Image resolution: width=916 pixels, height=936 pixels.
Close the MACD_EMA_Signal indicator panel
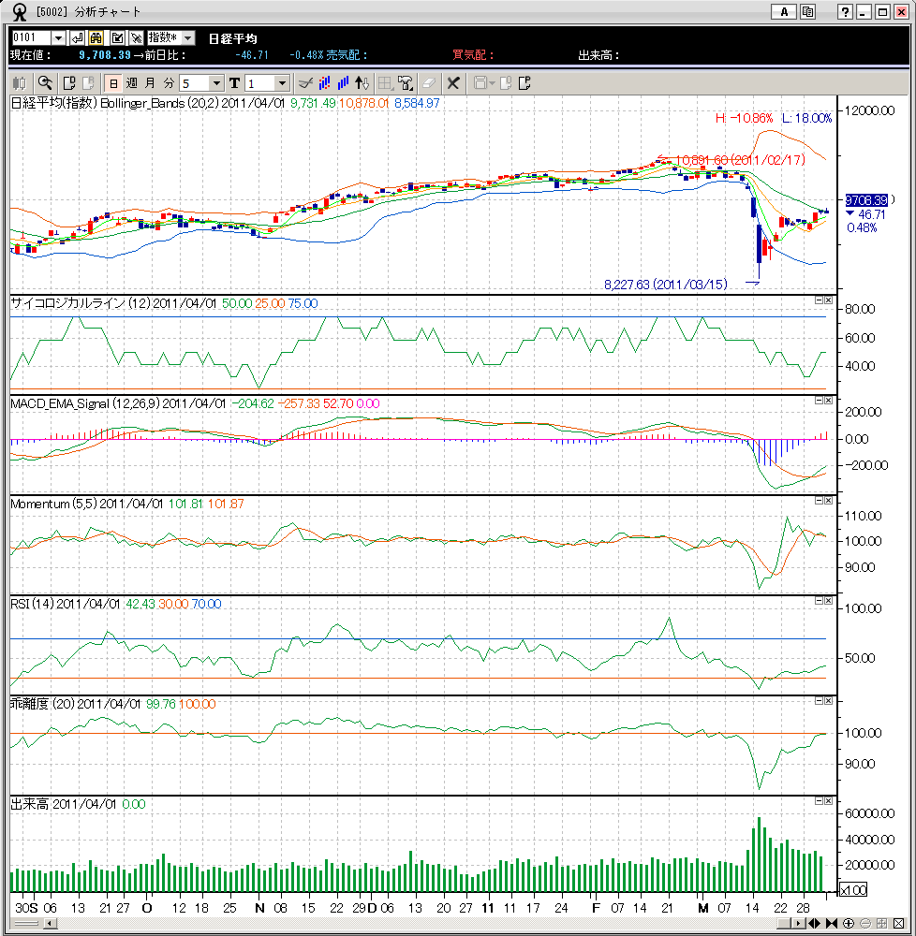coord(828,400)
